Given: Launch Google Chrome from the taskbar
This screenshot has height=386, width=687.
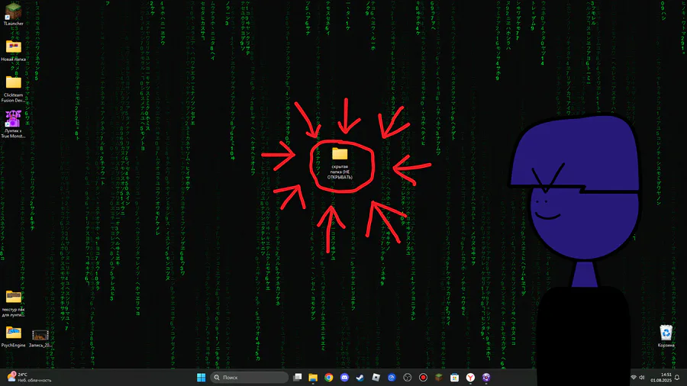Looking at the screenshot, I should click(328, 378).
